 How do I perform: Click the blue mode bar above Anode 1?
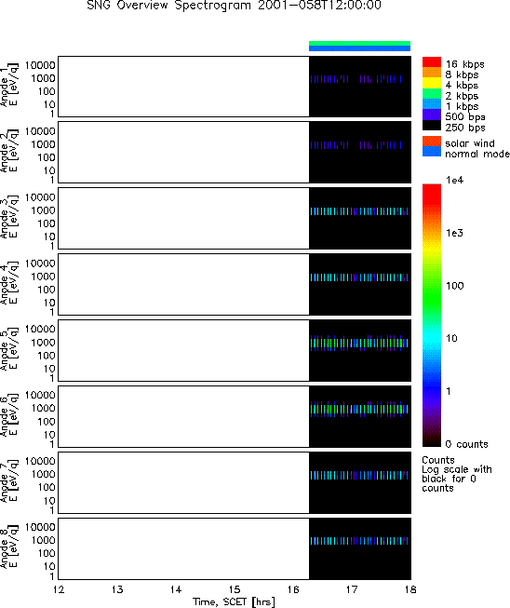point(359,48)
